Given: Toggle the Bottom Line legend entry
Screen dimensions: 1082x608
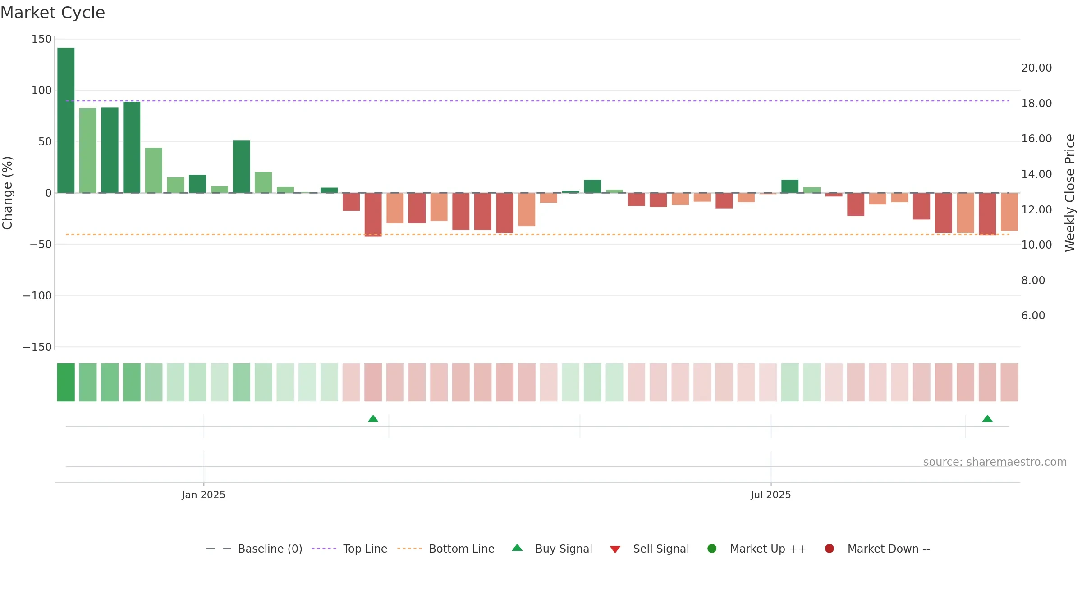Looking at the screenshot, I should 445,549.
